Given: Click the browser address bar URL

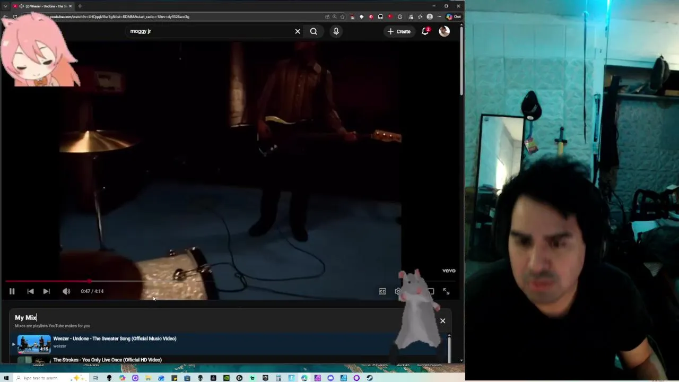Looking at the screenshot, I should 119,16.
